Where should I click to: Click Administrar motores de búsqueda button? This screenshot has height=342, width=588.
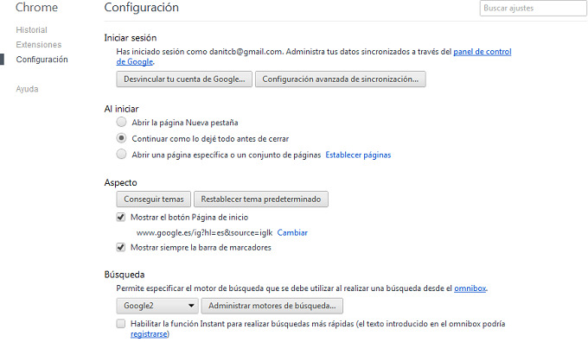(x=272, y=306)
